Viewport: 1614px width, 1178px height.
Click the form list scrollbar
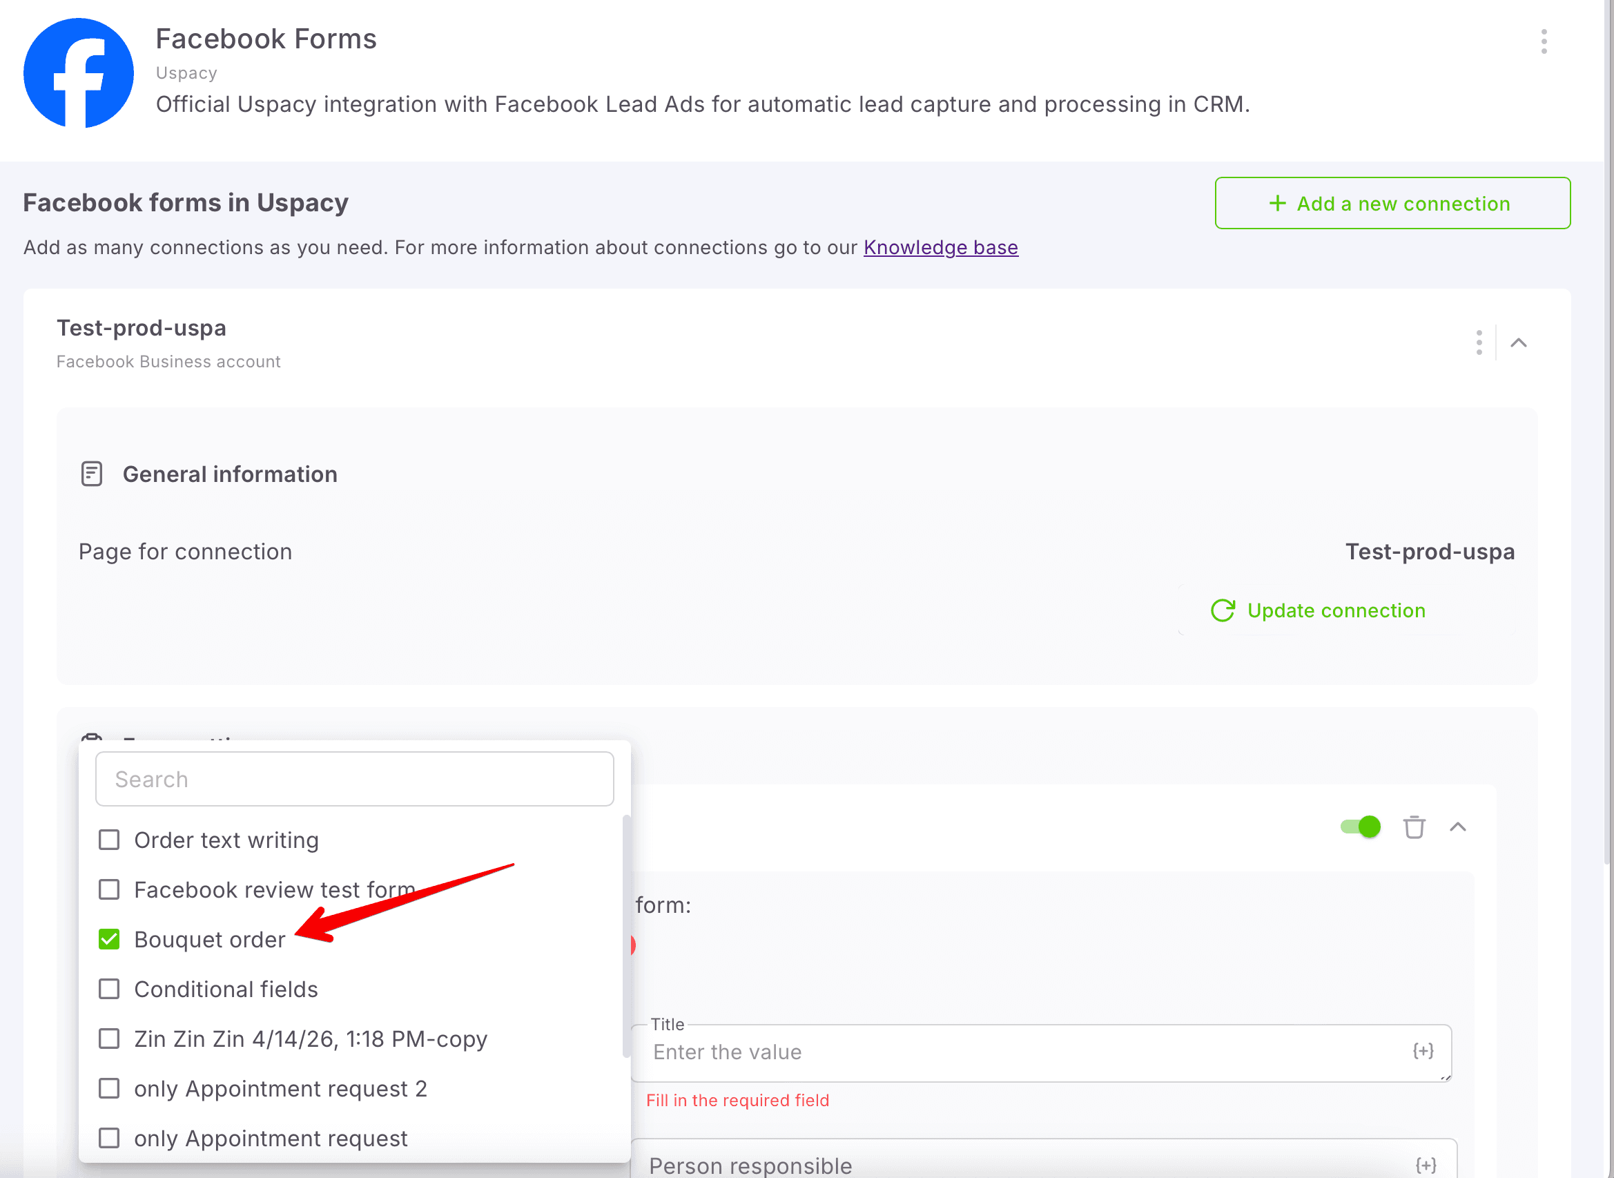pos(626,936)
